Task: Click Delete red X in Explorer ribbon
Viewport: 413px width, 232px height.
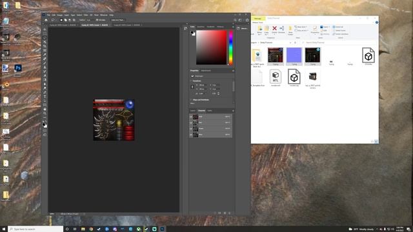Action: pos(274,28)
